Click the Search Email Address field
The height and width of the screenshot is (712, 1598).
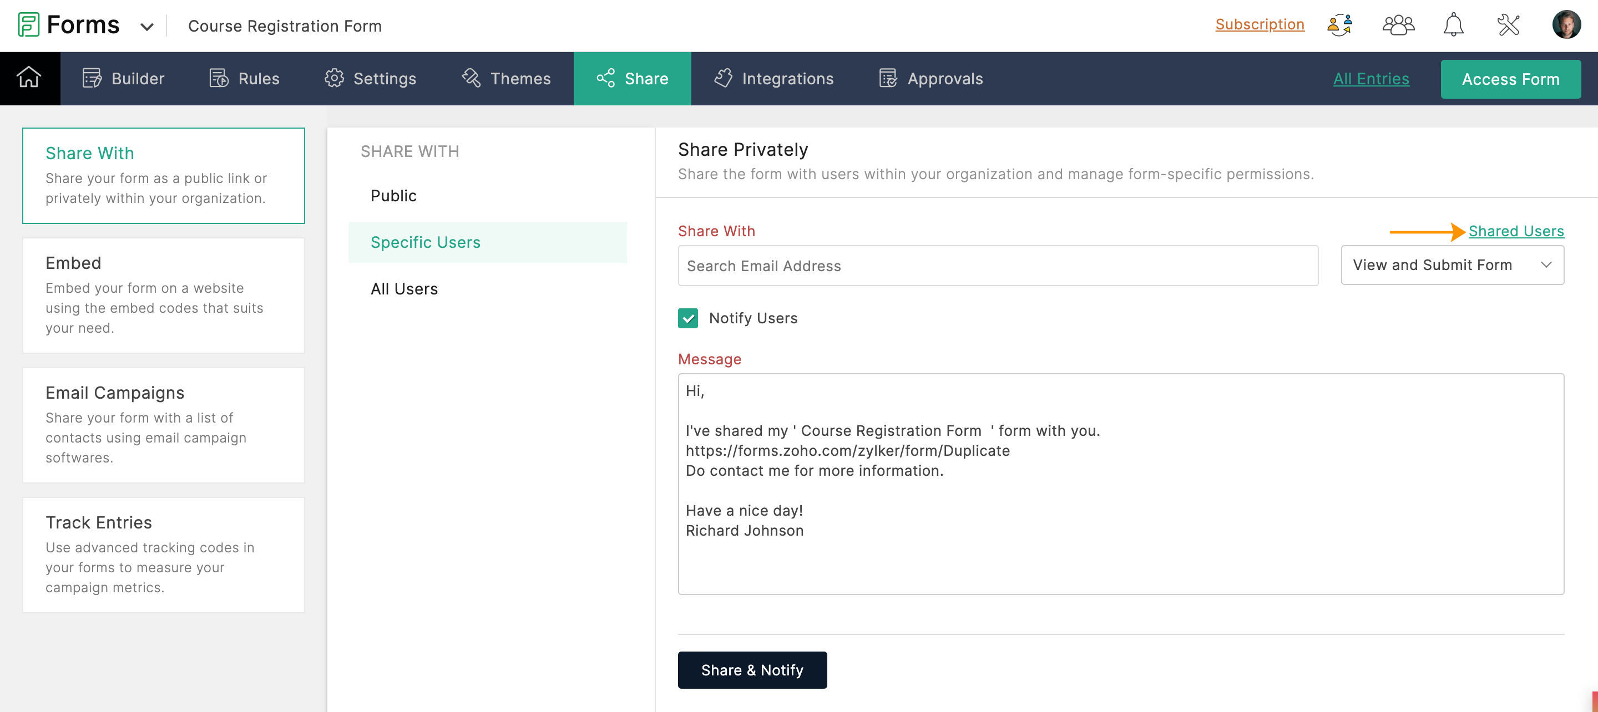(x=997, y=266)
